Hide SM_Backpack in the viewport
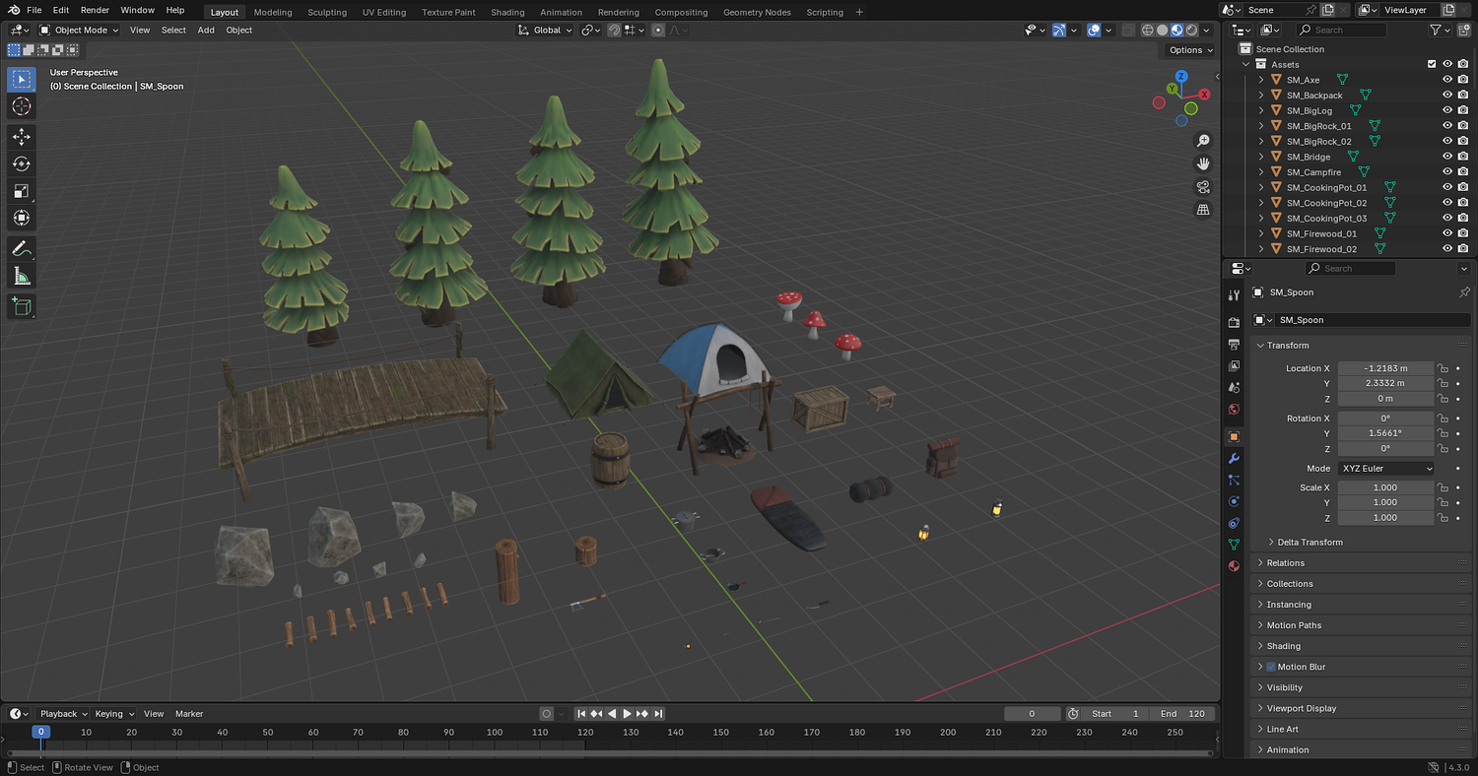 (x=1447, y=96)
